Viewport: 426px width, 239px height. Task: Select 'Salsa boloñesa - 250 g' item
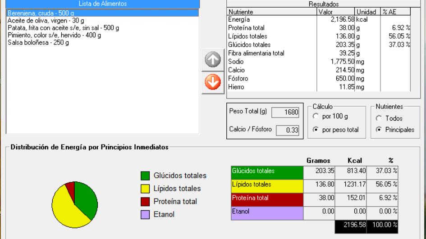point(37,42)
